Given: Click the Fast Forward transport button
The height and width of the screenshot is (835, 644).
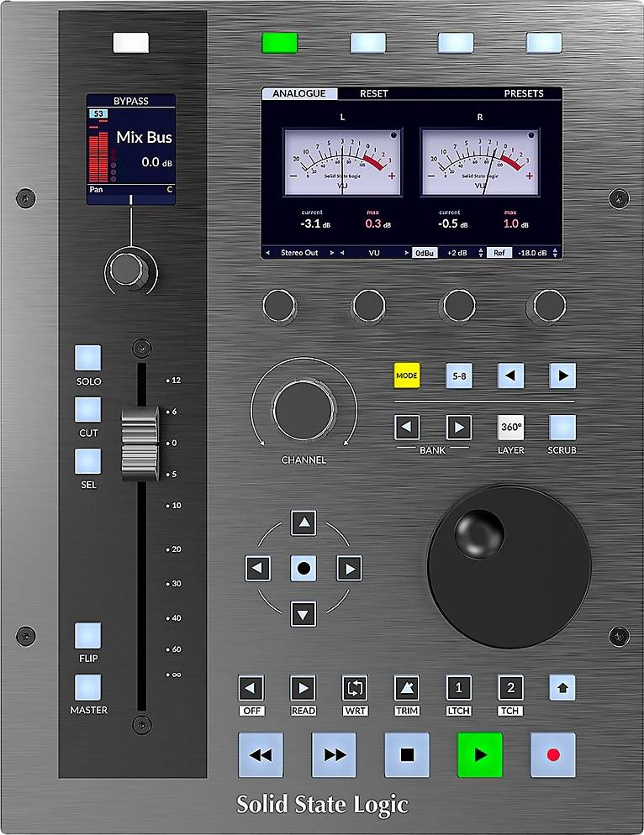Looking at the screenshot, I should click(x=334, y=754).
